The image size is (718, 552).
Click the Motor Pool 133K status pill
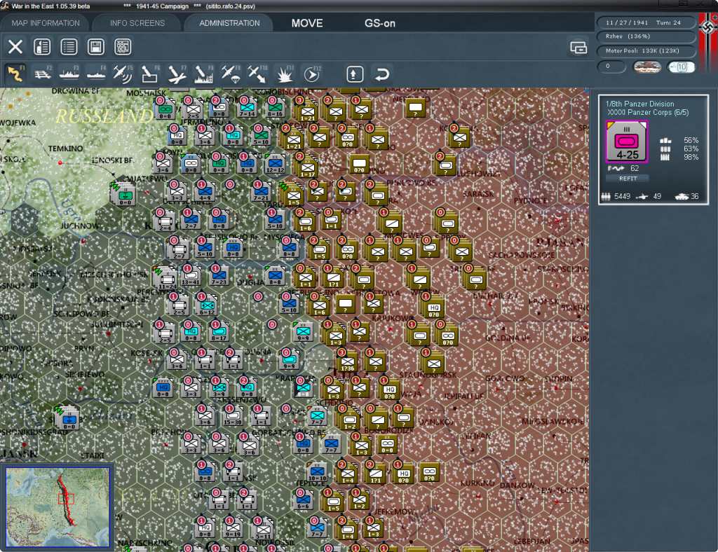pyautogui.click(x=646, y=50)
